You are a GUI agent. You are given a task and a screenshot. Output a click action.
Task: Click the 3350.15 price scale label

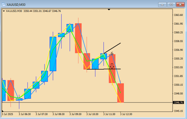tap(178, 85)
